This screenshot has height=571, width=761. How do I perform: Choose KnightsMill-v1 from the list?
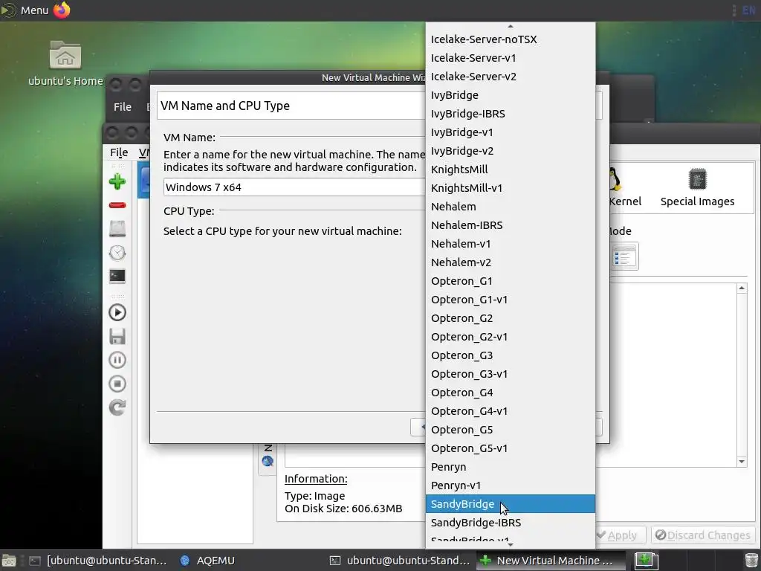point(510,188)
